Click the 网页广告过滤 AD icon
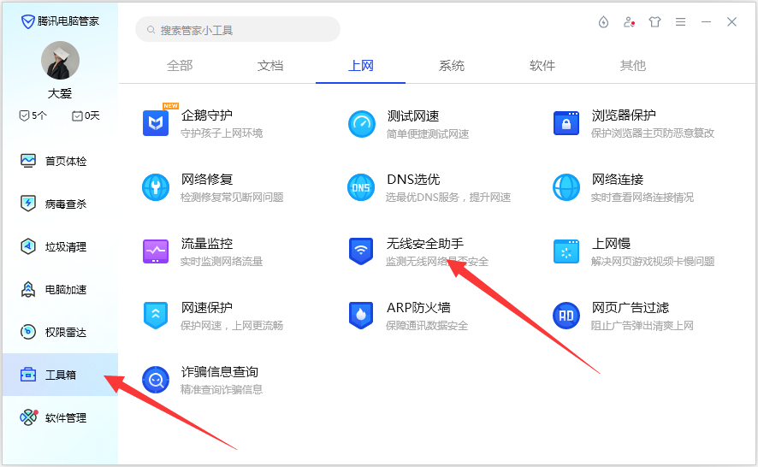Screen dimensions: 758x467 pyautogui.click(x=566, y=316)
